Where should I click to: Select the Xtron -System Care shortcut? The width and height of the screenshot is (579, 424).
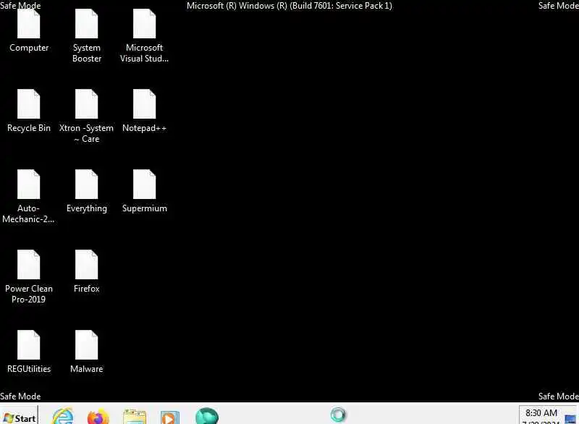click(87, 116)
